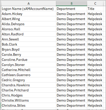Click Helpdesk in Charlie.Pritchard's row
Viewport: 106px width, 110px height.
[x=95, y=90]
